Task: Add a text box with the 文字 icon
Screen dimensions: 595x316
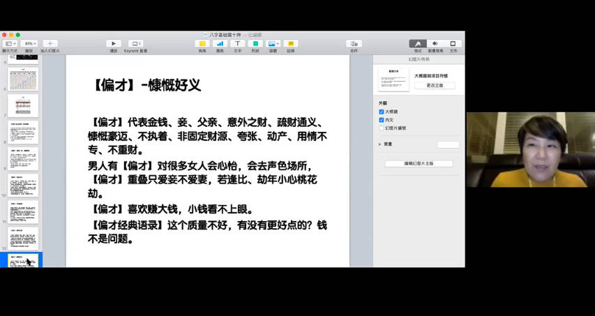Action: point(237,43)
